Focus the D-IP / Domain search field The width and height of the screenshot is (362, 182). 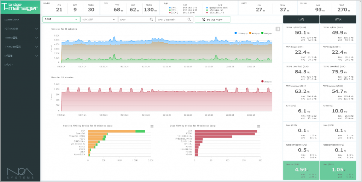[x=174, y=19]
